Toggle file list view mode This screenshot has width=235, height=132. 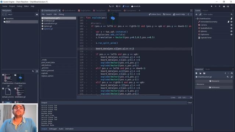(x=37, y=71)
